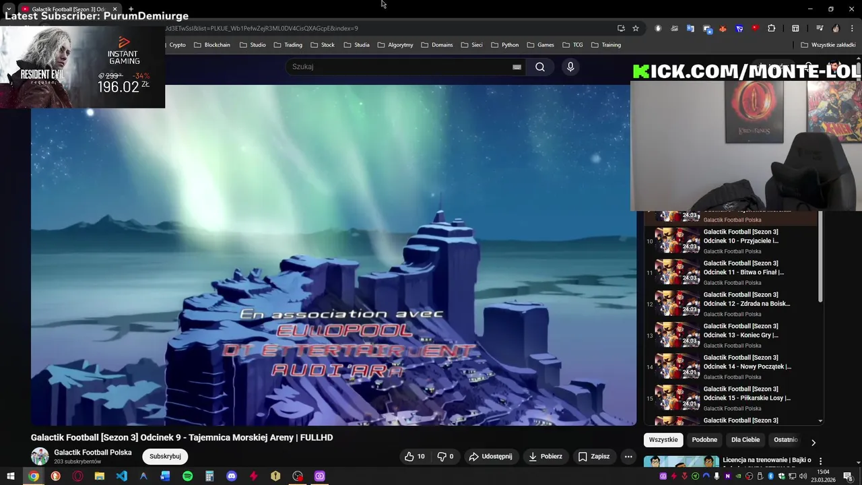The image size is (862, 485).
Task: Like the video with thumbs up
Action: pos(414,456)
